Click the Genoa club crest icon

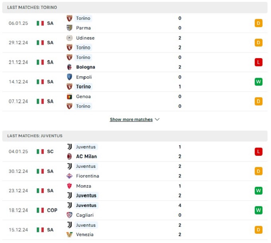[69, 97]
